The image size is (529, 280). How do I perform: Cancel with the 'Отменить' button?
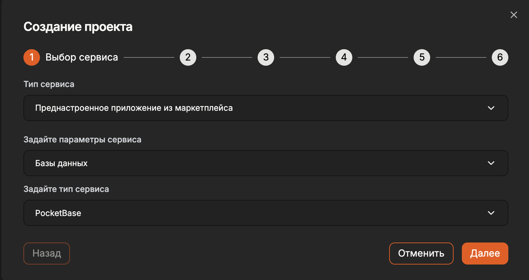coord(421,254)
